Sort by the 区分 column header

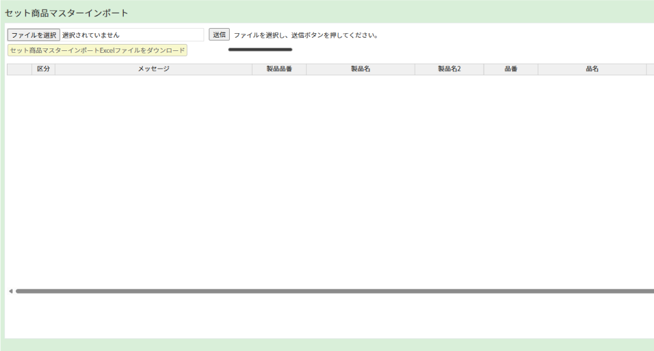(43, 69)
